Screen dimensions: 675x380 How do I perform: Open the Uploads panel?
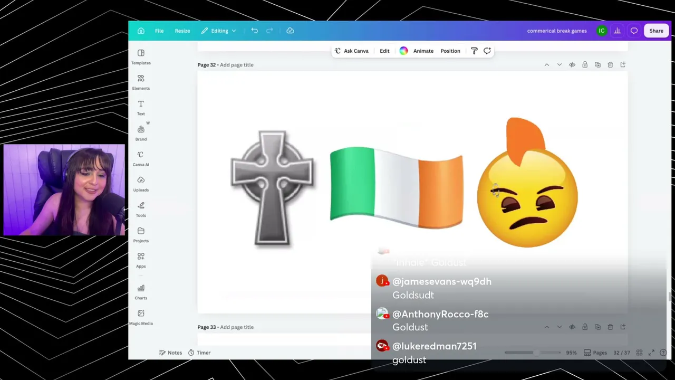[141, 184]
